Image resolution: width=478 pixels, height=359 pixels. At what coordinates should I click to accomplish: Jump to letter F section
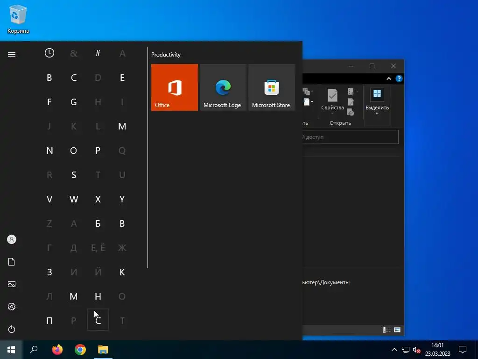click(49, 102)
